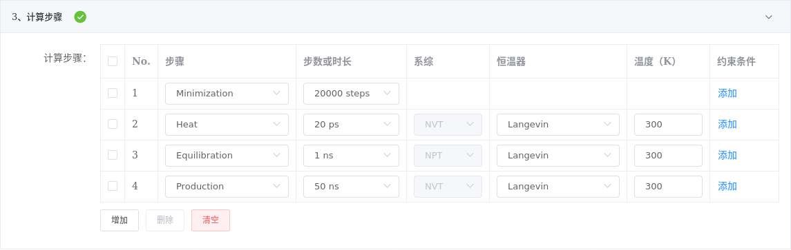This screenshot has height=250, width=791.
Task: Click 添加 constraint link for Production row
Action: click(x=727, y=187)
